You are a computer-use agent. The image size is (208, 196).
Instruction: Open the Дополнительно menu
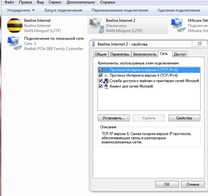tap(80, 2)
